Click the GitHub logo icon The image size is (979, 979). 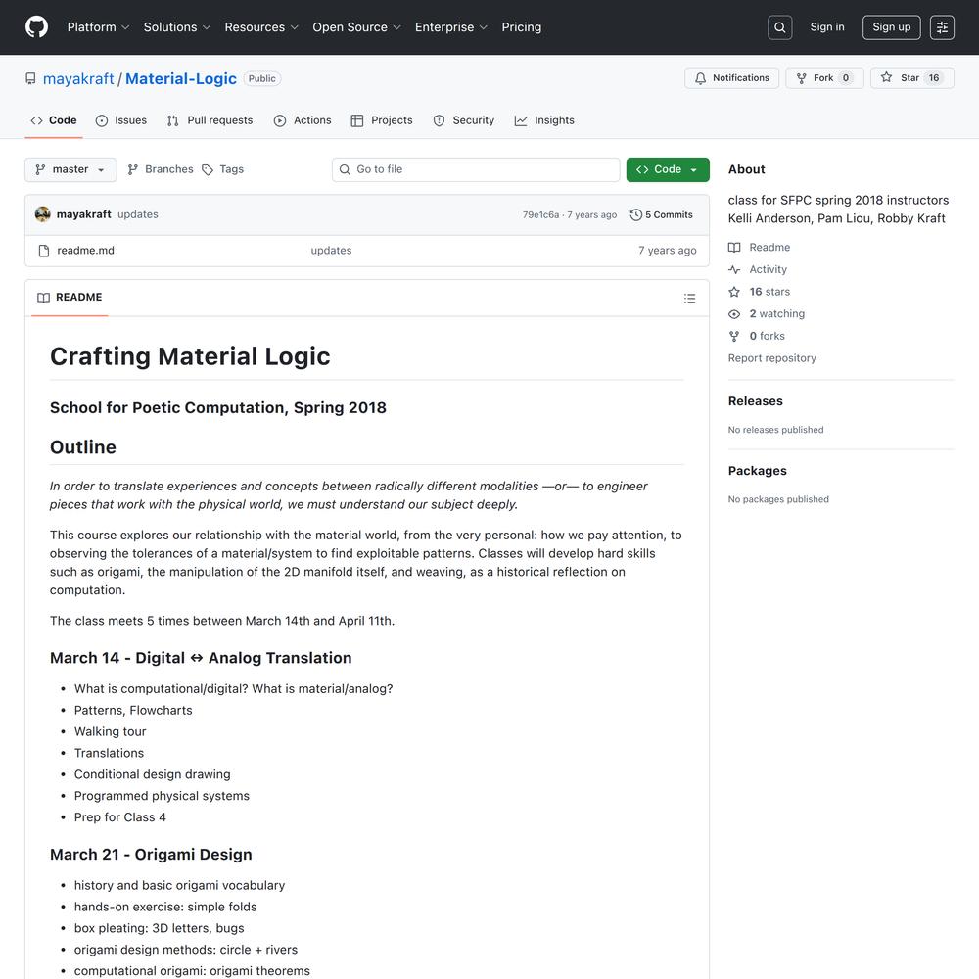pyautogui.click(x=36, y=27)
